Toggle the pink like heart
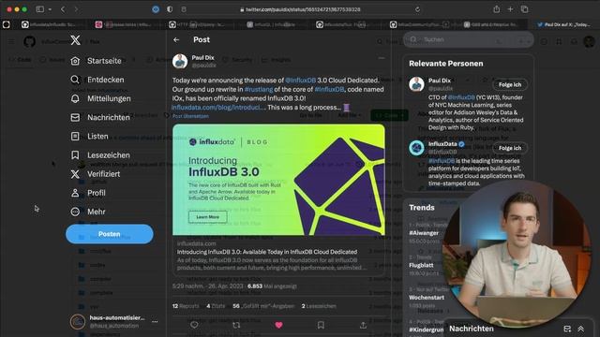 click(x=278, y=325)
